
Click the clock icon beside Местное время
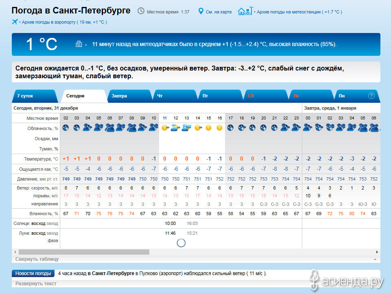pyautogui.click(x=141, y=11)
